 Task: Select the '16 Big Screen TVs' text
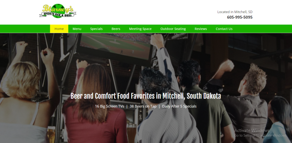click(109, 106)
